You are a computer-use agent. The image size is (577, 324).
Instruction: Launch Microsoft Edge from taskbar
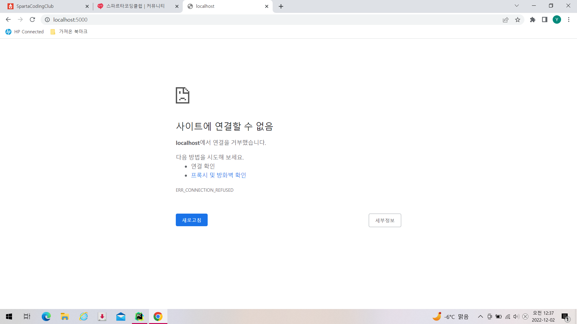click(46, 316)
